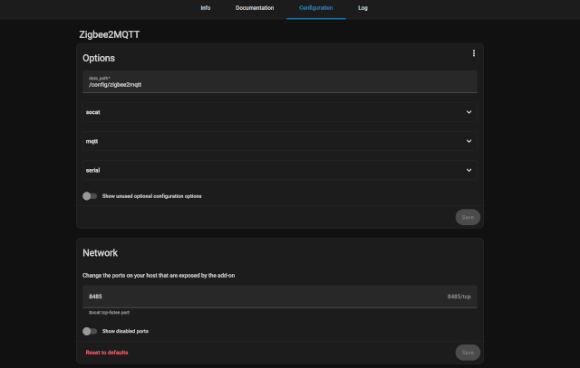Click the 8485/tcp container port label
Screen dimensions: 580x368
point(459,297)
